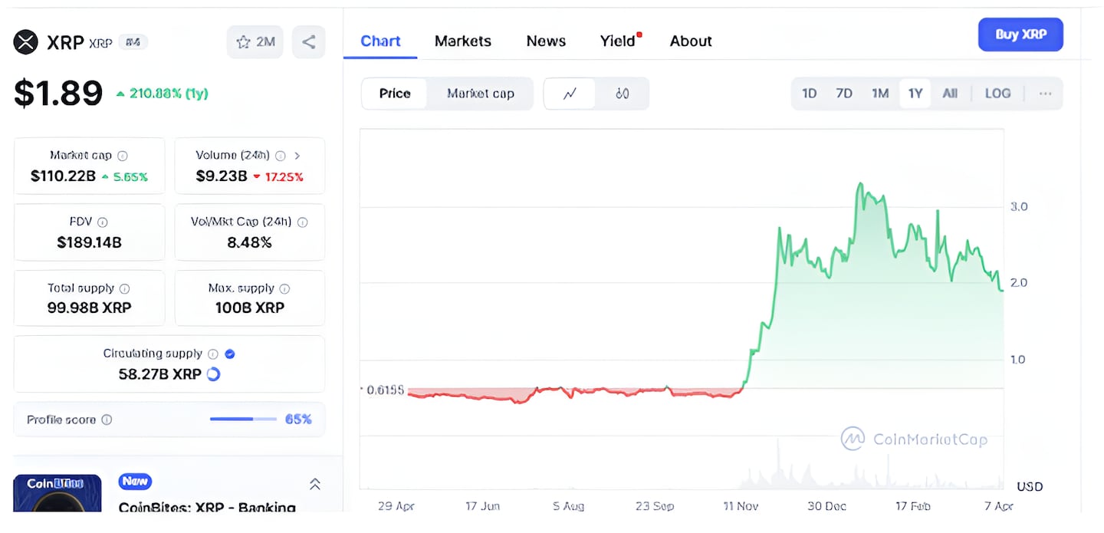1104x533 pixels.
Task: Click the 65% profile score value
Action: point(298,419)
